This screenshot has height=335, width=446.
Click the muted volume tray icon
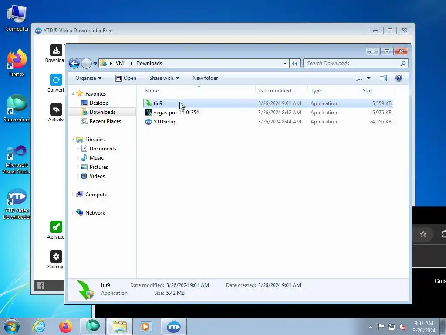pos(402,327)
